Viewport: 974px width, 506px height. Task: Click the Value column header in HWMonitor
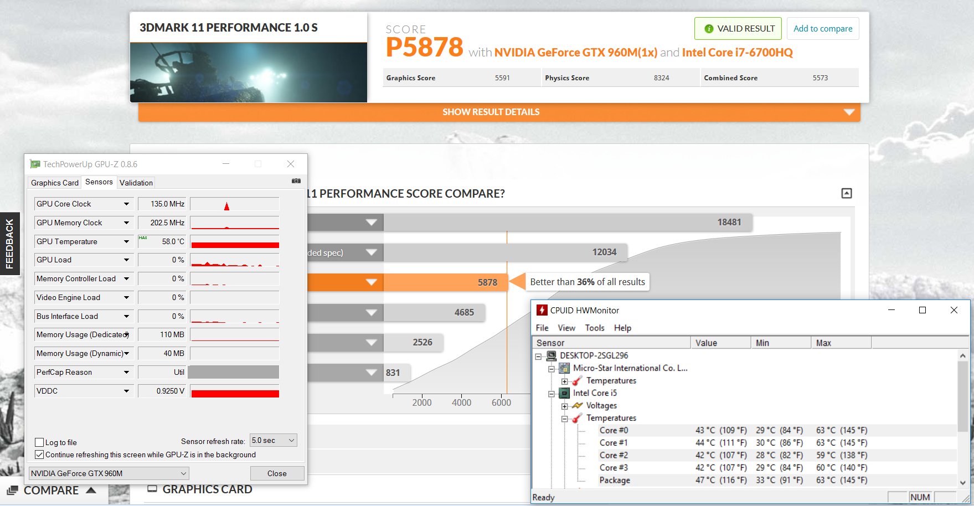coord(721,343)
